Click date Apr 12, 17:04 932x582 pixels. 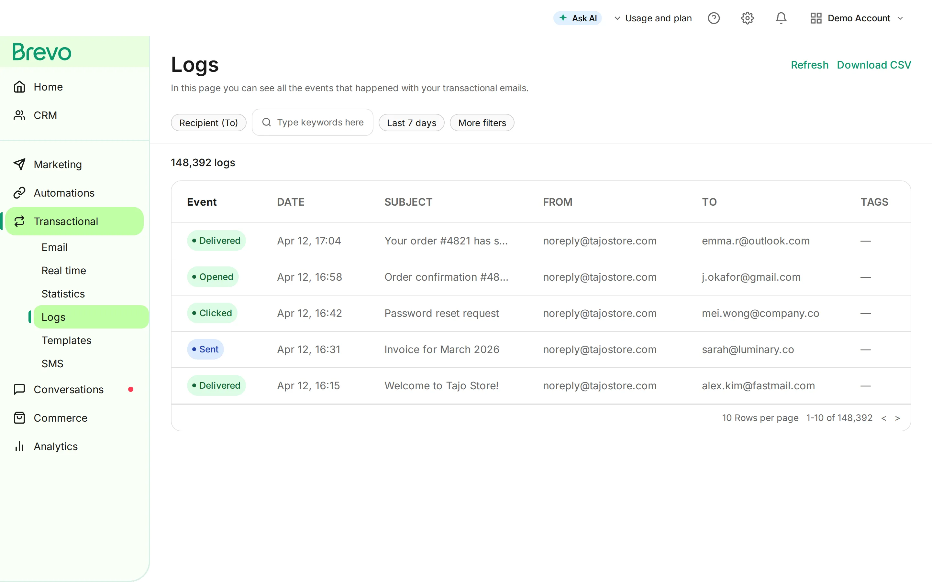(x=309, y=241)
